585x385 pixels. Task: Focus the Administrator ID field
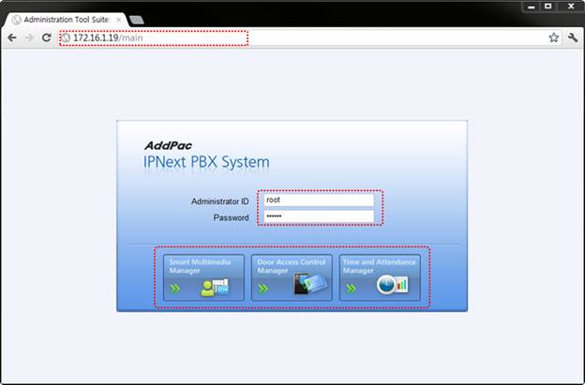pos(319,200)
